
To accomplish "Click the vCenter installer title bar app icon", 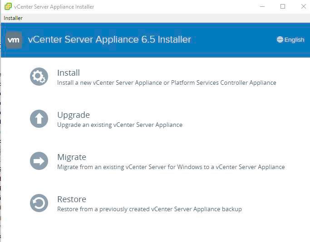I will [8, 6].
